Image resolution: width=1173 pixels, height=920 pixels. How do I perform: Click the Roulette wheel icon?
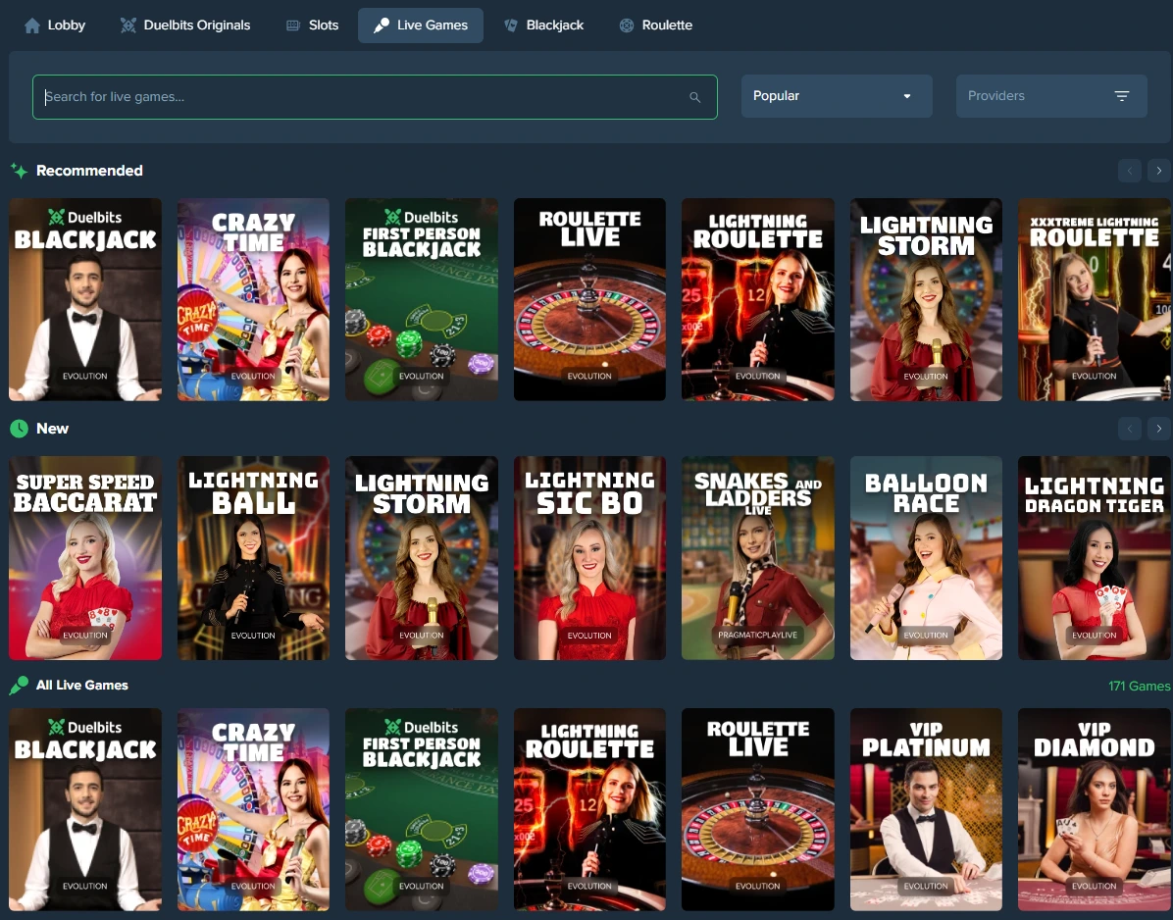pyautogui.click(x=627, y=26)
